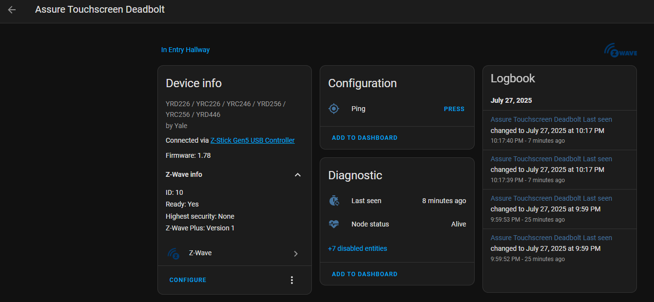The height and width of the screenshot is (302, 654).
Task: Open logbook entry at 10:17:40 PM
Action: pos(559,130)
